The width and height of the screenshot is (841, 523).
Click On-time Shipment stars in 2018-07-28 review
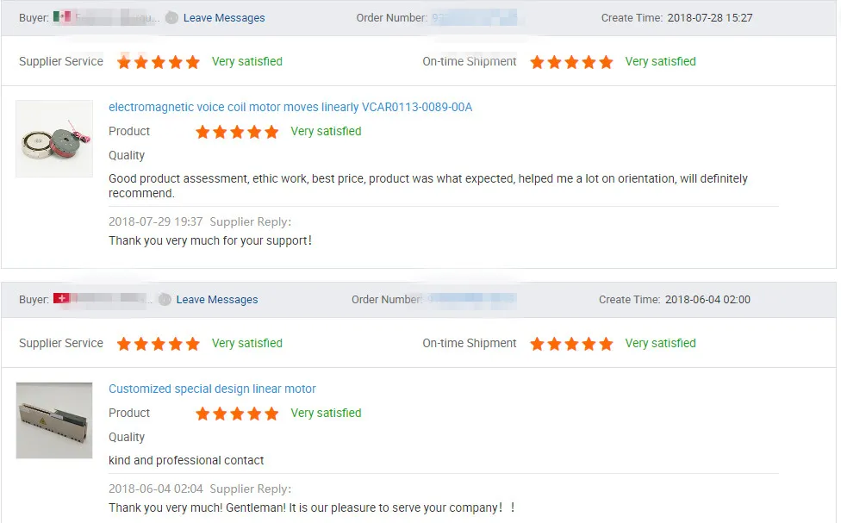coord(571,62)
